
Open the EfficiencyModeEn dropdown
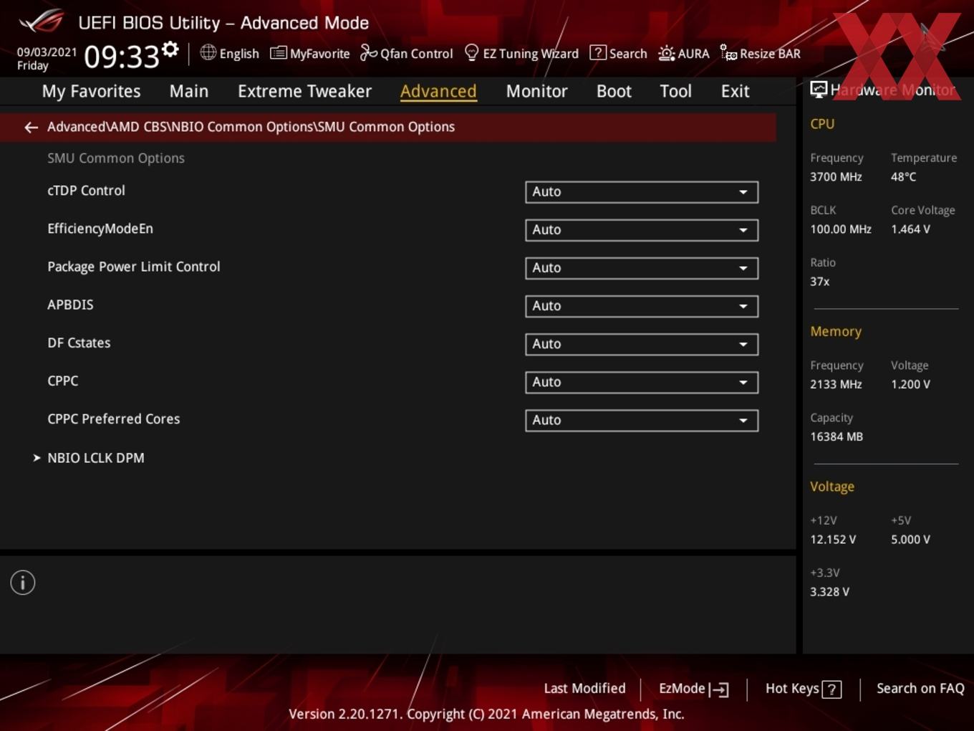(642, 230)
